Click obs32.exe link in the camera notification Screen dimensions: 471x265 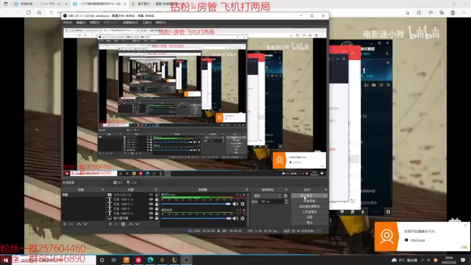click(417, 240)
